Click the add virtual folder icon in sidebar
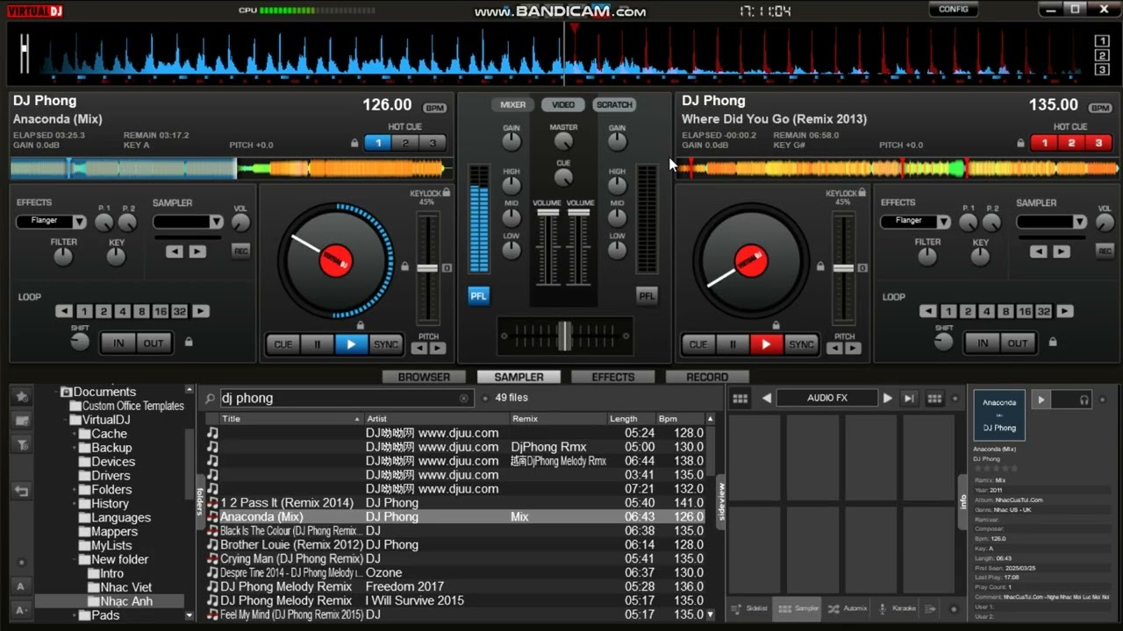Image resolution: width=1123 pixels, height=631 pixels. click(21, 422)
